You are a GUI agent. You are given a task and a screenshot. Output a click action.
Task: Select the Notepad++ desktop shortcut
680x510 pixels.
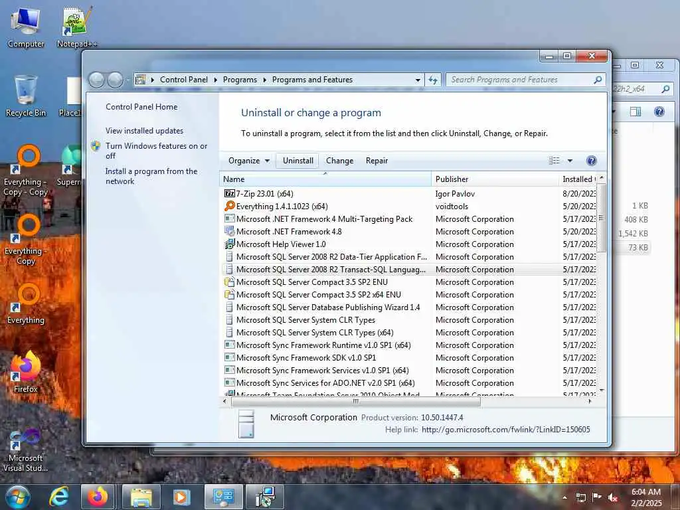[77, 27]
